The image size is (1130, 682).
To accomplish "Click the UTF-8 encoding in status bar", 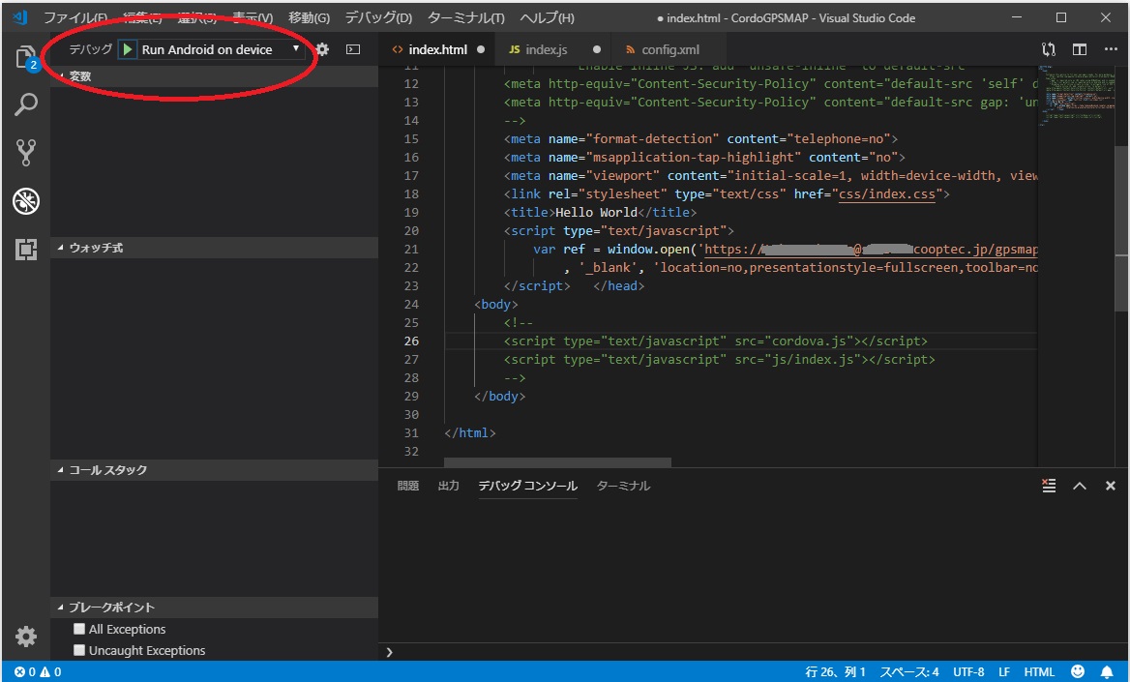I will (x=967, y=671).
